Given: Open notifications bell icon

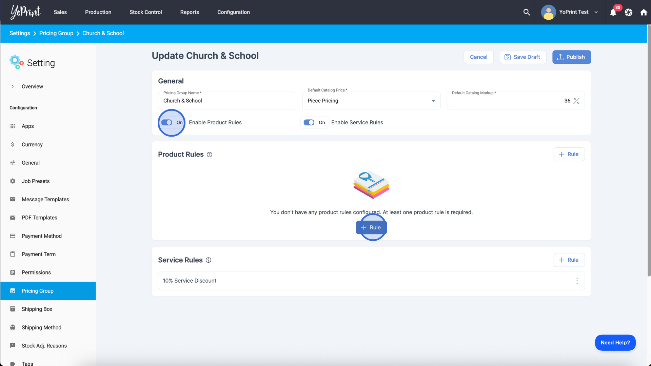Looking at the screenshot, I should pyautogui.click(x=613, y=13).
